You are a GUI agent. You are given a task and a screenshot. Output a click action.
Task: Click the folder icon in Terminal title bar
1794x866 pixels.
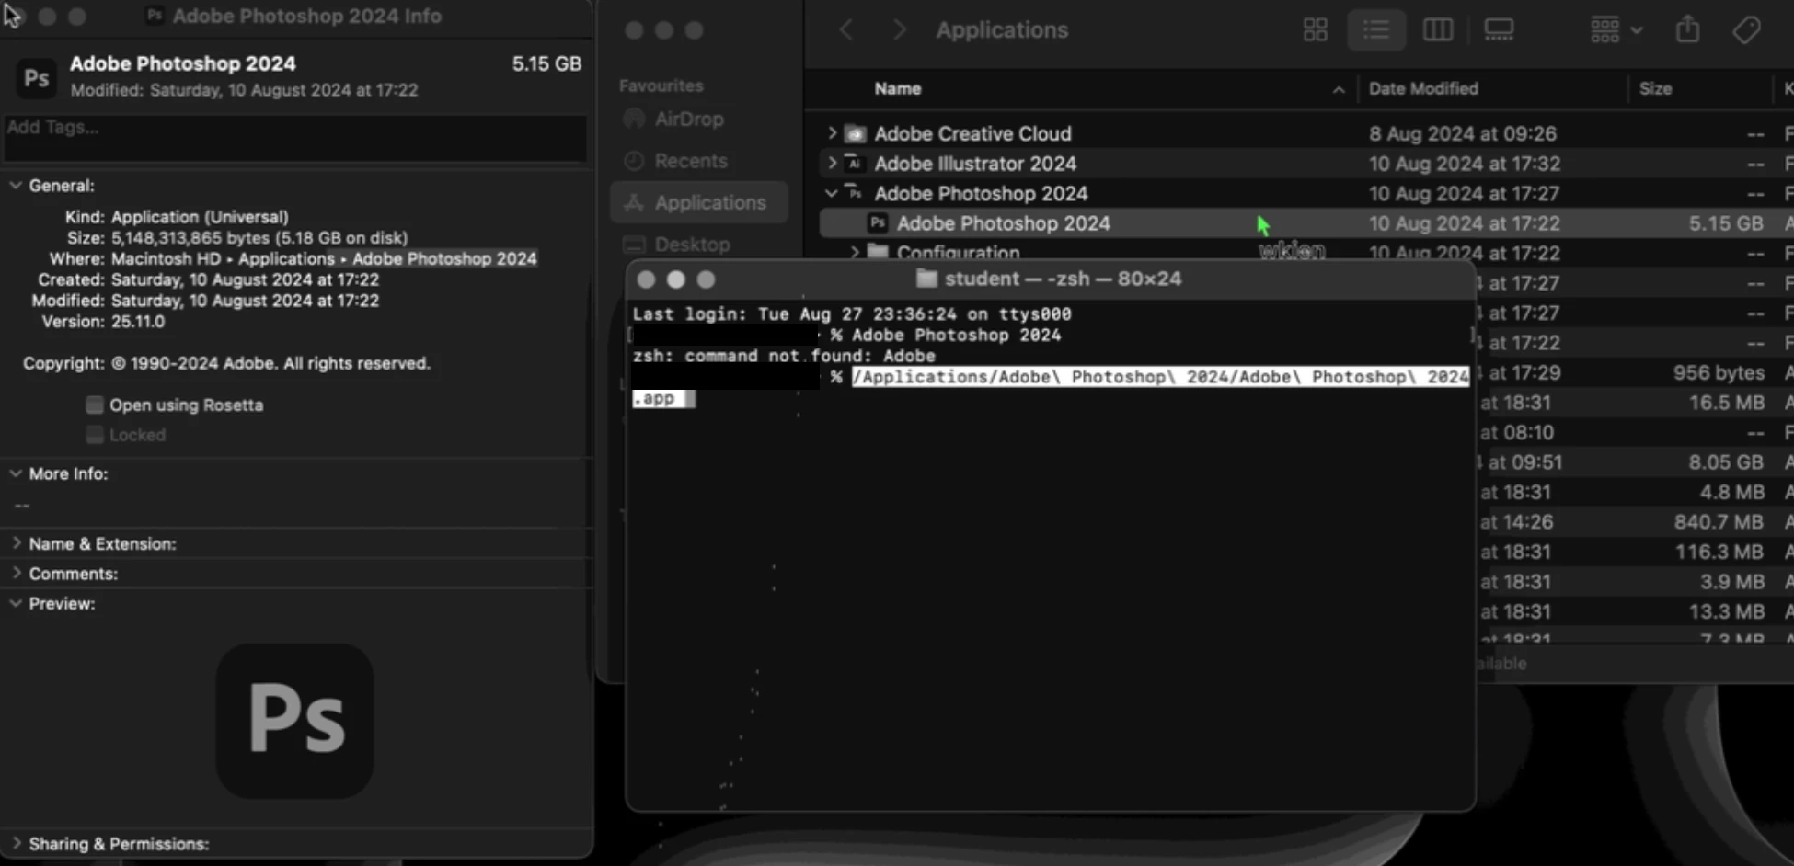pyautogui.click(x=926, y=279)
